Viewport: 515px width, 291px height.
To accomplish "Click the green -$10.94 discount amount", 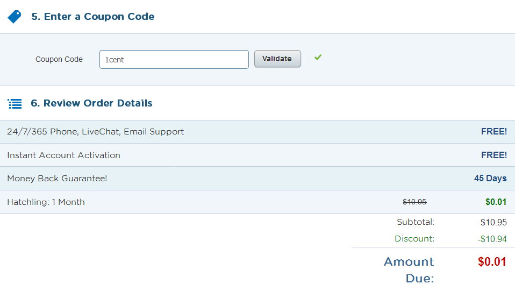I will tap(492, 239).
